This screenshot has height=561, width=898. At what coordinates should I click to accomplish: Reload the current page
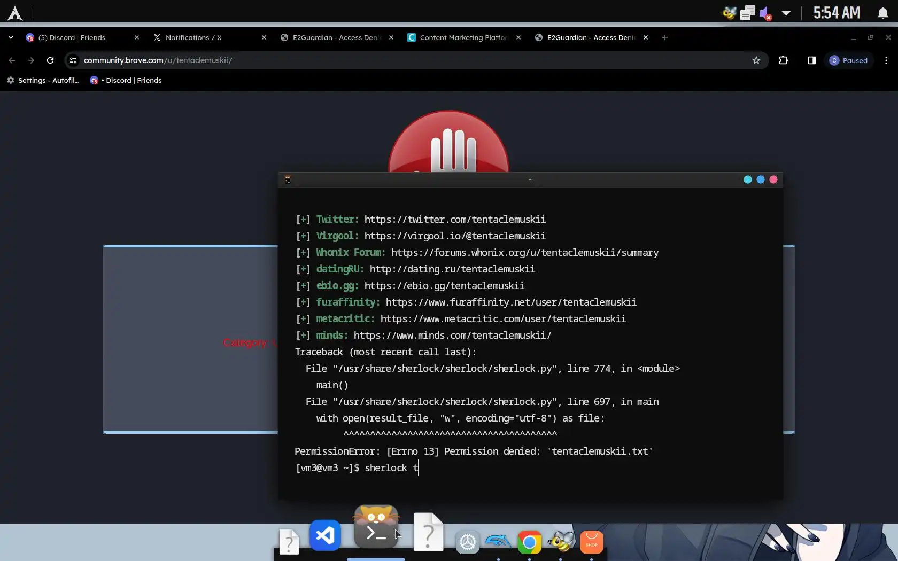point(50,60)
